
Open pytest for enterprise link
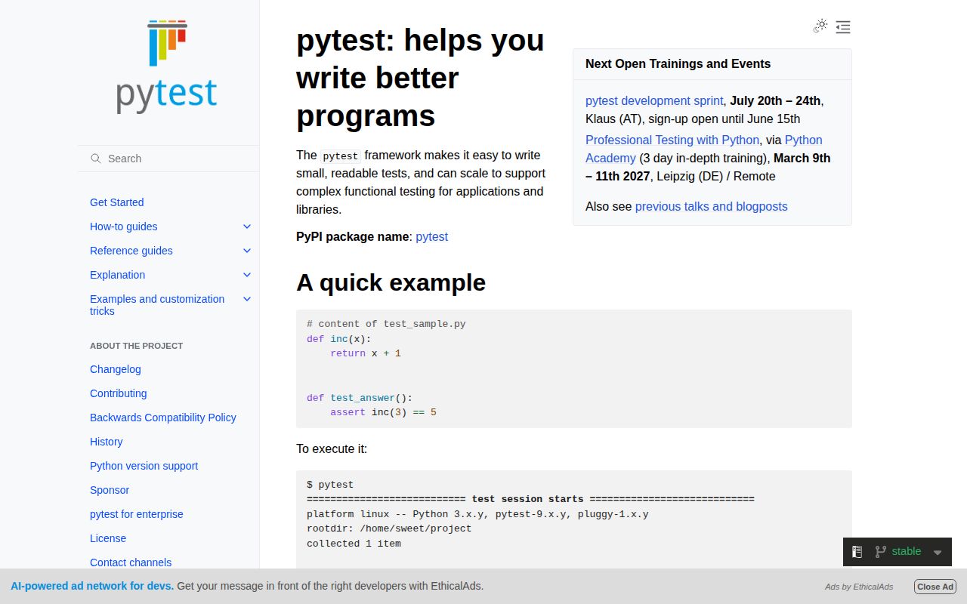tap(137, 514)
